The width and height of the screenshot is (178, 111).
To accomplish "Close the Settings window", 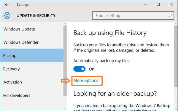I will [171, 4].
